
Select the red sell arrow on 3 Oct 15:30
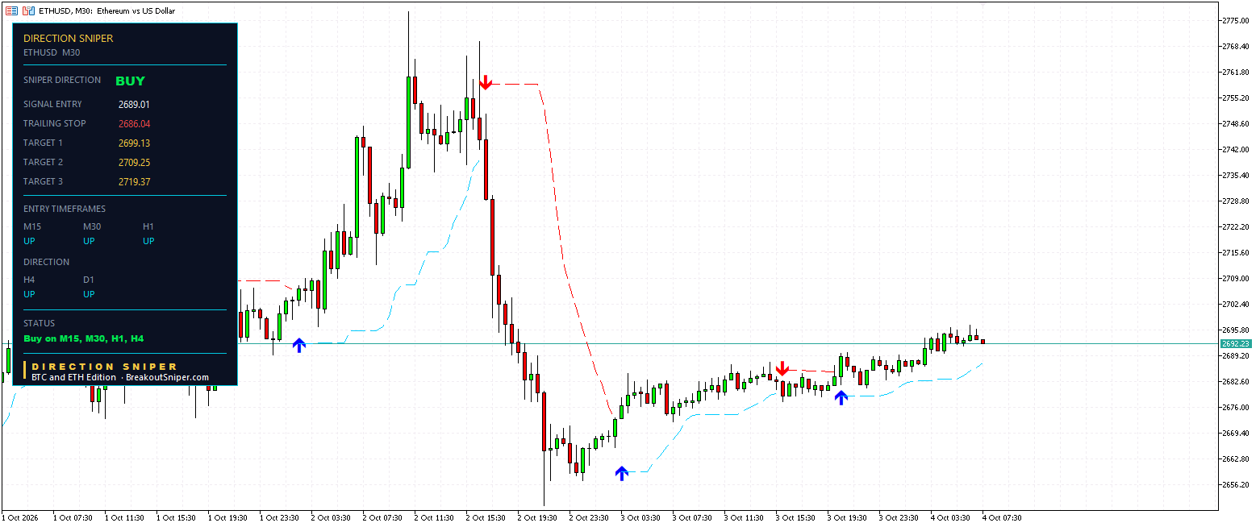click(782, 369)
